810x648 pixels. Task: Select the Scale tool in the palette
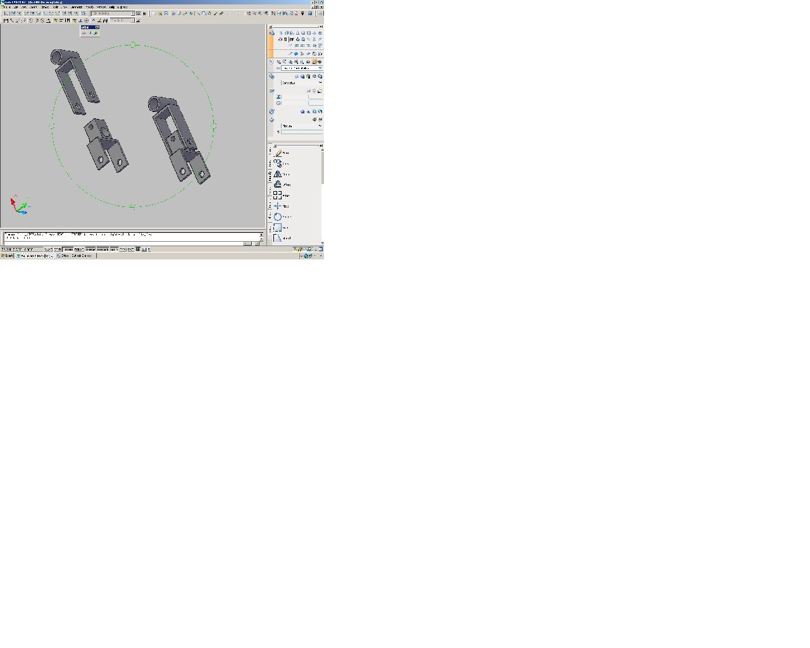[x=278, y=228]
